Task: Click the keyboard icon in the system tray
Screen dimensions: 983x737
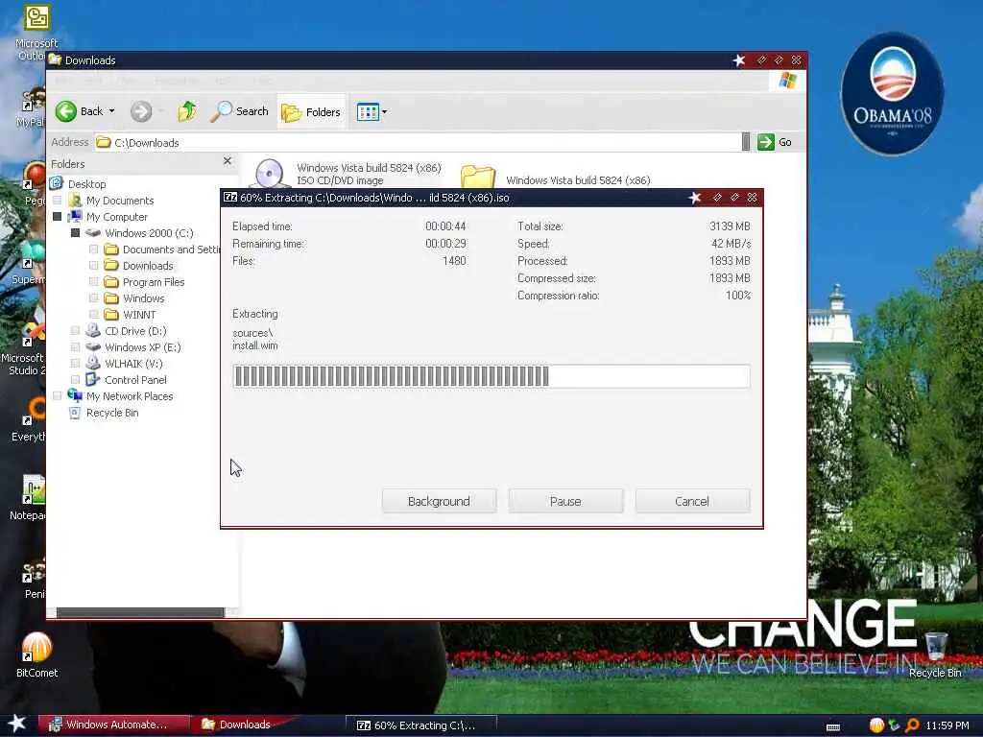Action: click(x=833, y=727)
